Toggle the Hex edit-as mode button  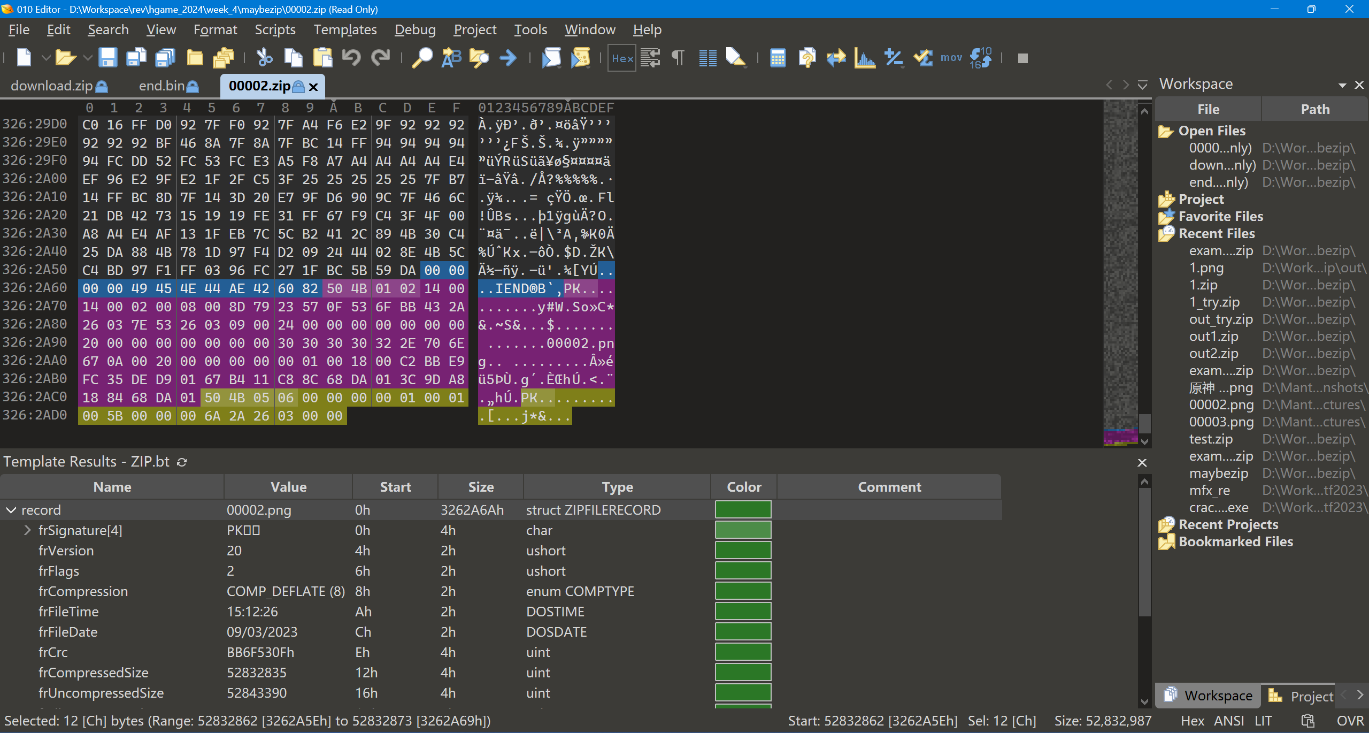point(622,58)
